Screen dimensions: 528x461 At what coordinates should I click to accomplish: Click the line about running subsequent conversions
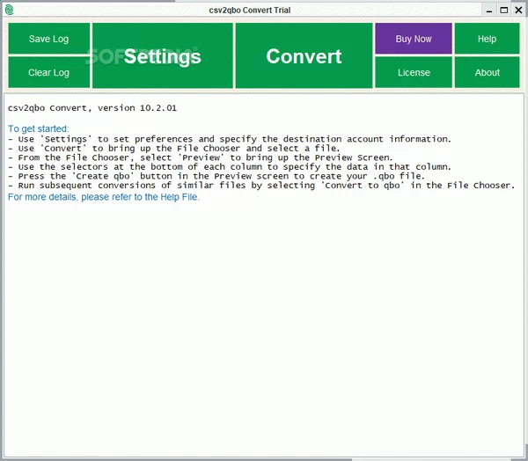coord(261,186)
